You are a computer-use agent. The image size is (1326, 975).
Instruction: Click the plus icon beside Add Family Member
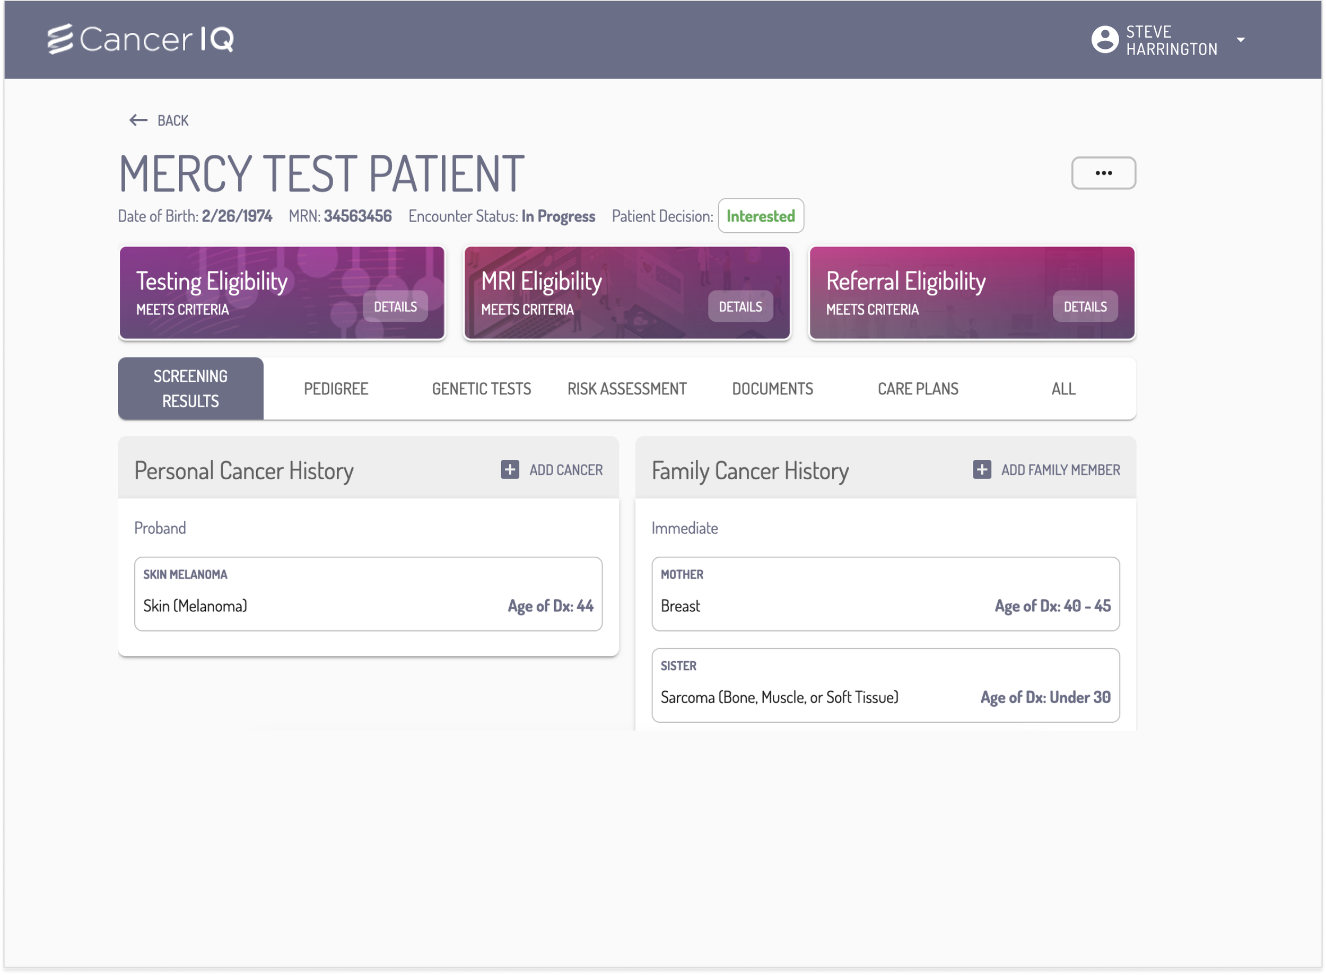pyautogui.click(x=981, y=470)
